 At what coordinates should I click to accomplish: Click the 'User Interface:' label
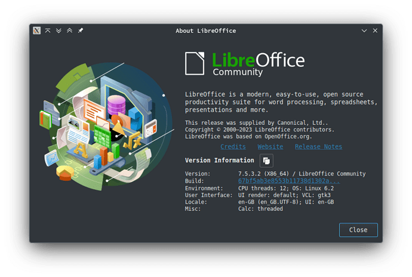208,195
